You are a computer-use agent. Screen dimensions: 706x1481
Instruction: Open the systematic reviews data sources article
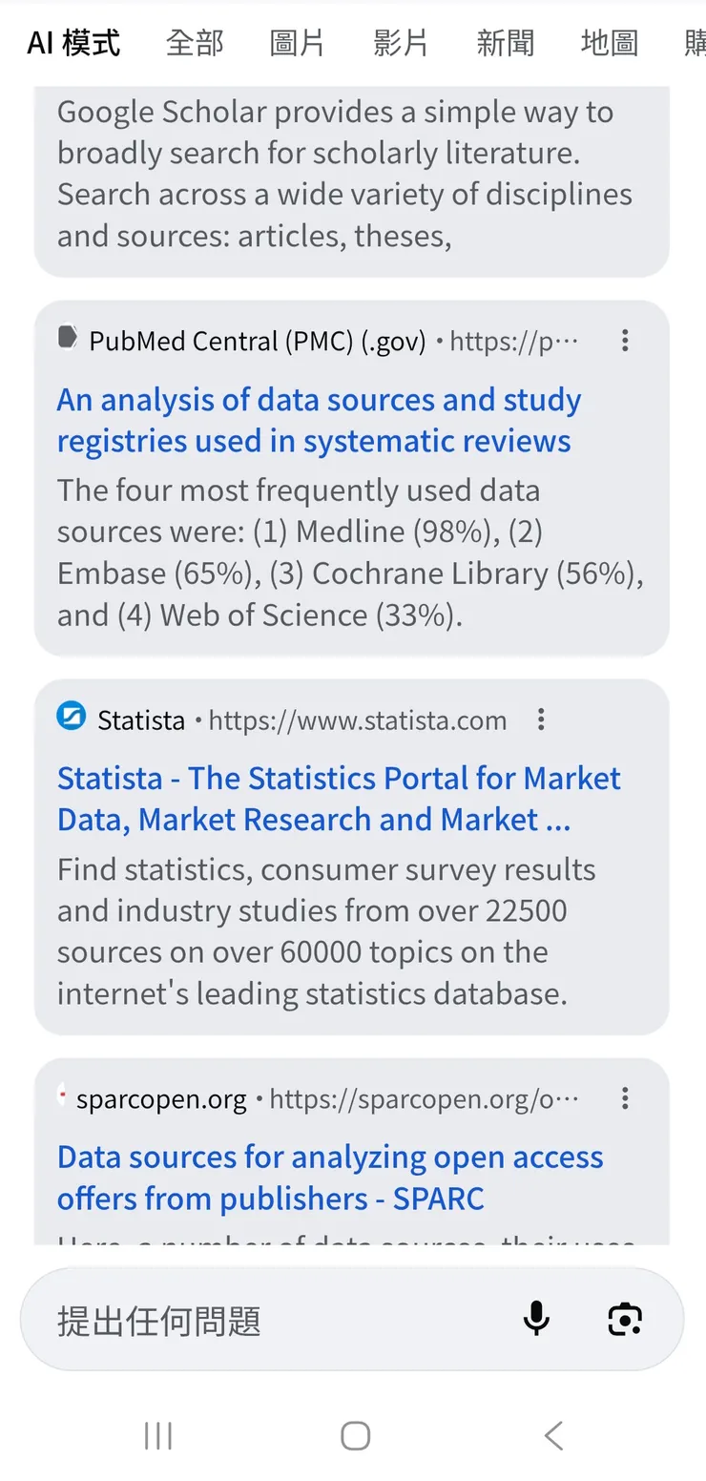click(x=319, y=421)
